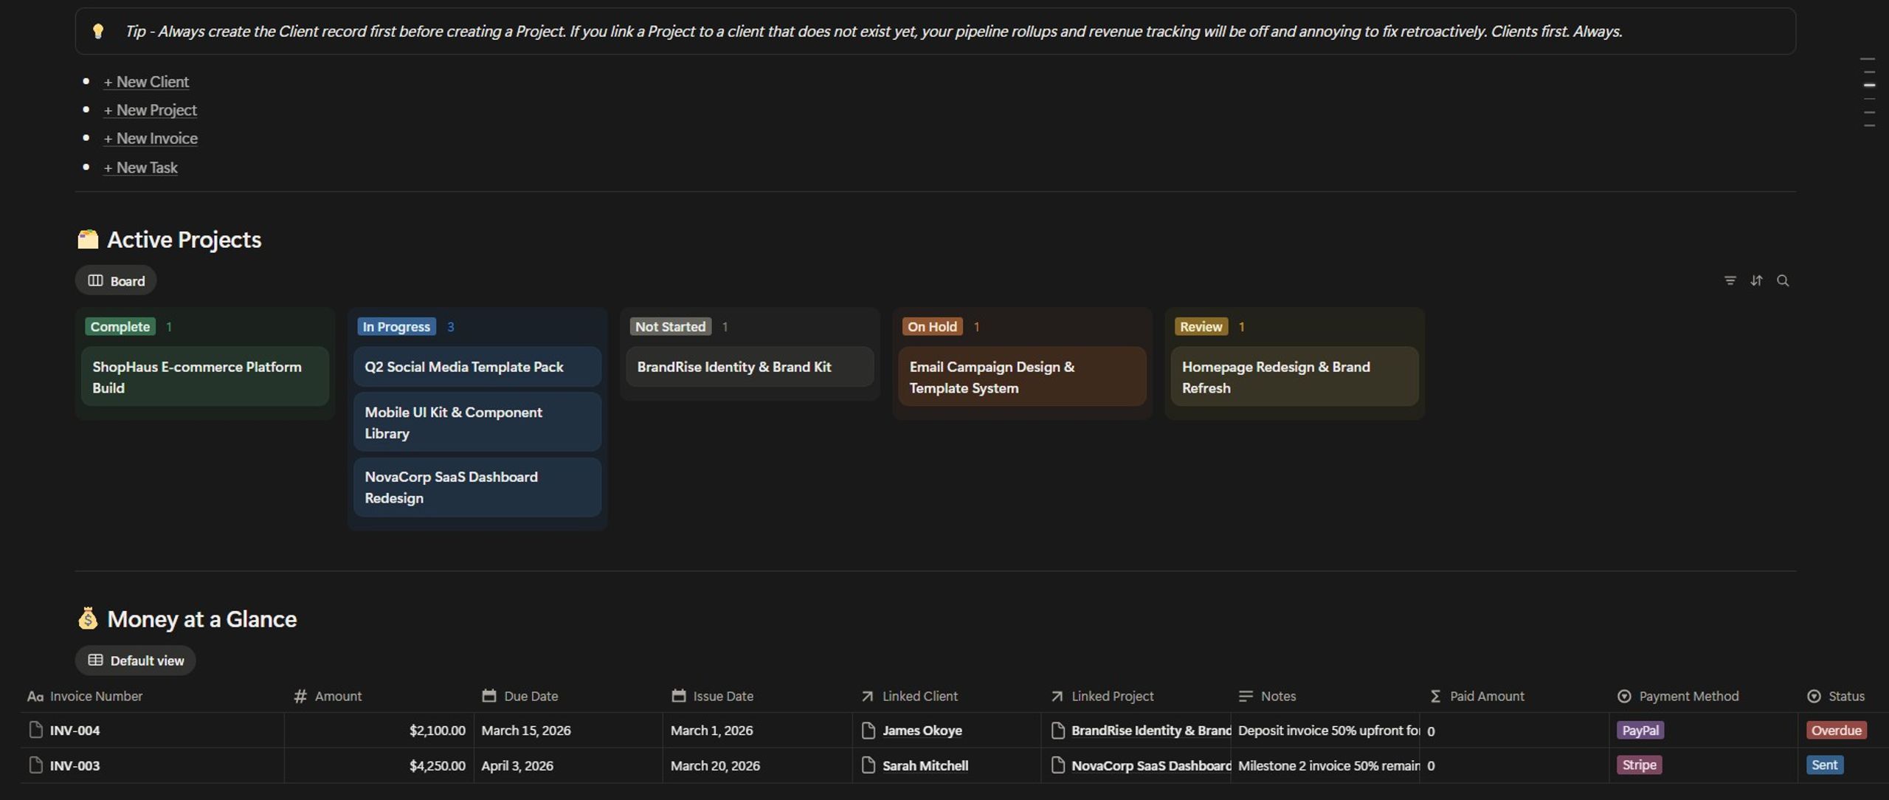
Task: Click the sort icon above the board
Action: [x=1756, y=280]
